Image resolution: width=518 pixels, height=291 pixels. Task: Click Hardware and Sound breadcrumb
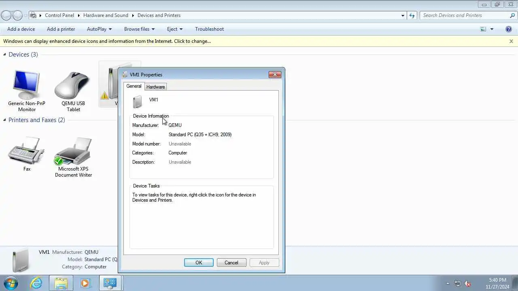point(106,15)
